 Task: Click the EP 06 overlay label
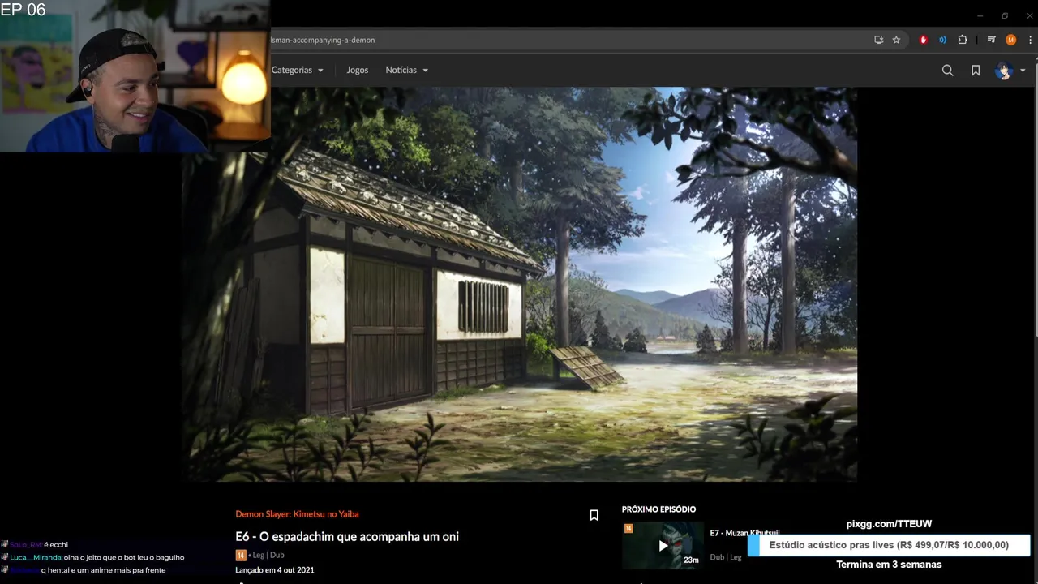24,10
